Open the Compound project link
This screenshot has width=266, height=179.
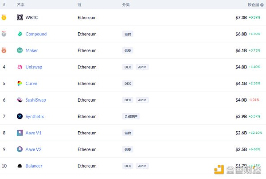[x=36, y=34]
